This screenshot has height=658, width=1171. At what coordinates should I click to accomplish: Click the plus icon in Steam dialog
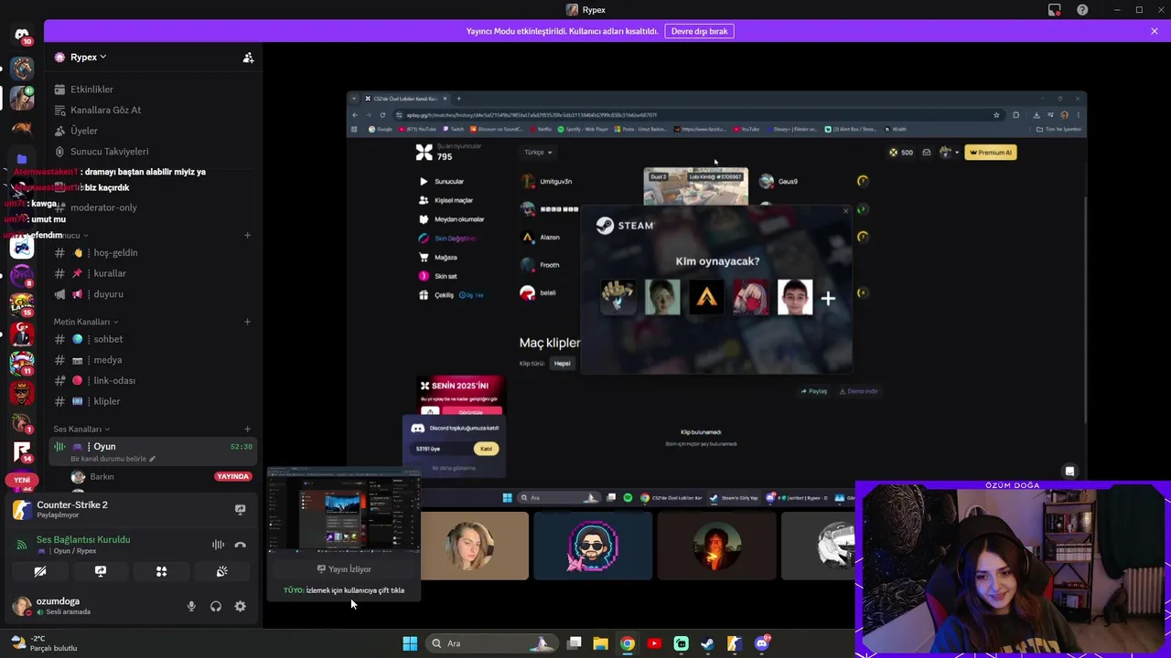point(828,298)
